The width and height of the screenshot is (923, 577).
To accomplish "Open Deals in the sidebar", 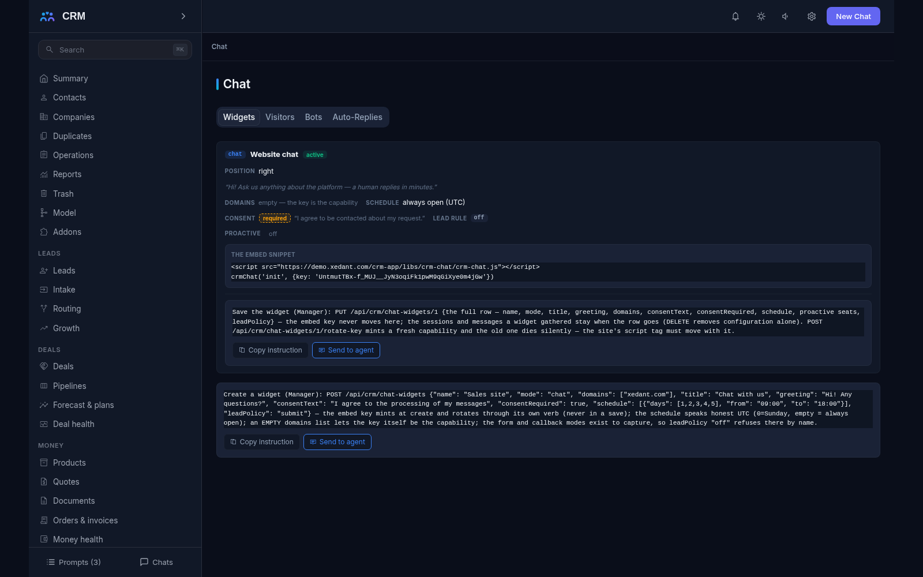I will click(x=115, y=366).
